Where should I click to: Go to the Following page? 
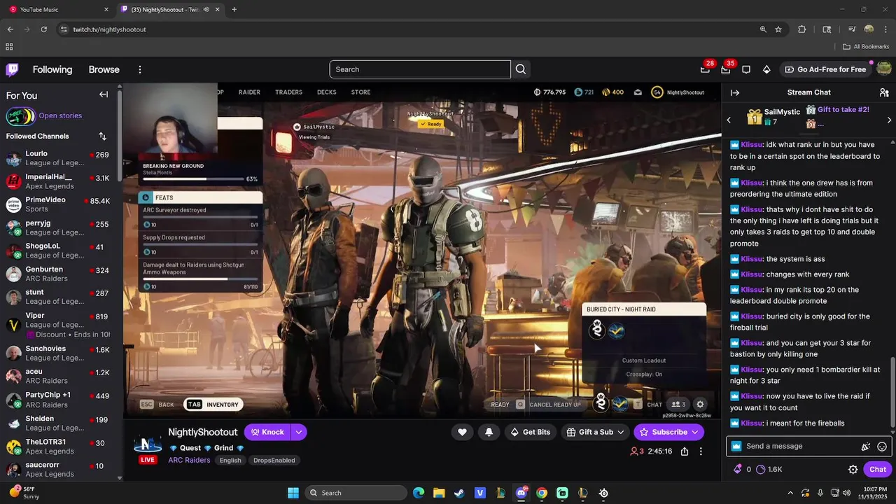(x=52, y=69)
